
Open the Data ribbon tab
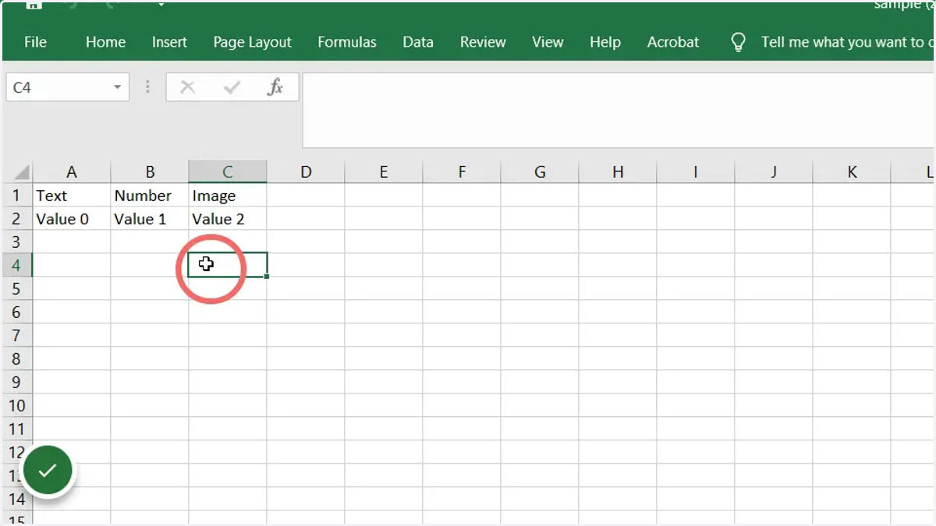click(418, 42)
